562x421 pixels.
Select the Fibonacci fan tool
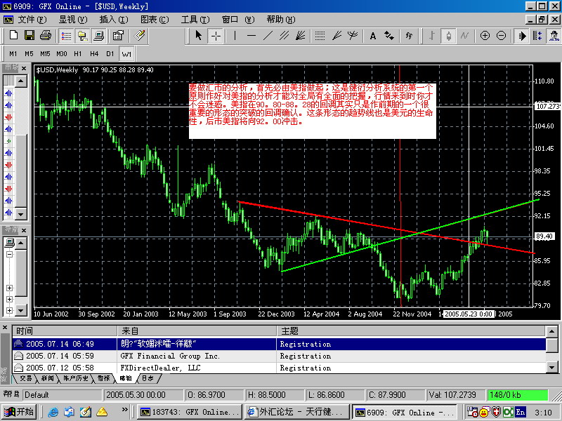(x=336, y=36)
